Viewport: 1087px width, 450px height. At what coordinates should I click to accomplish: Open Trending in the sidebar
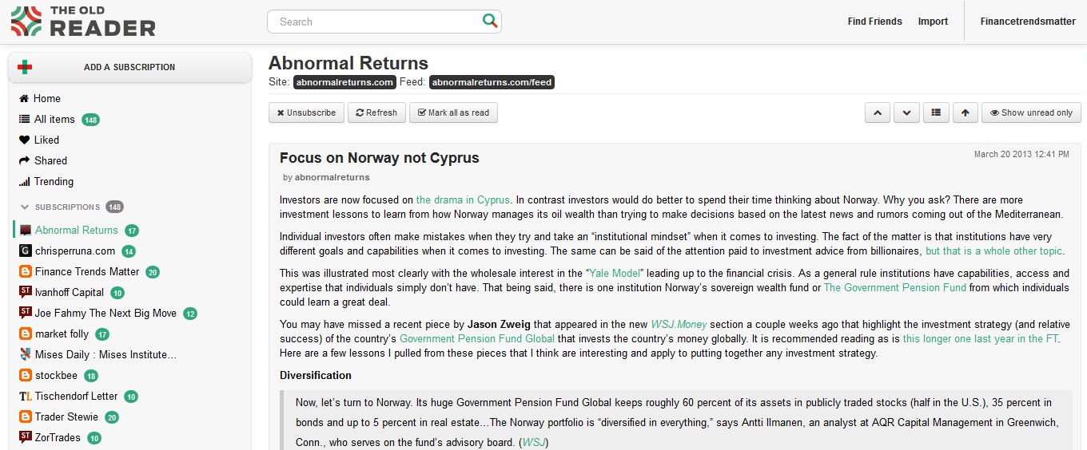coord(54,181)
